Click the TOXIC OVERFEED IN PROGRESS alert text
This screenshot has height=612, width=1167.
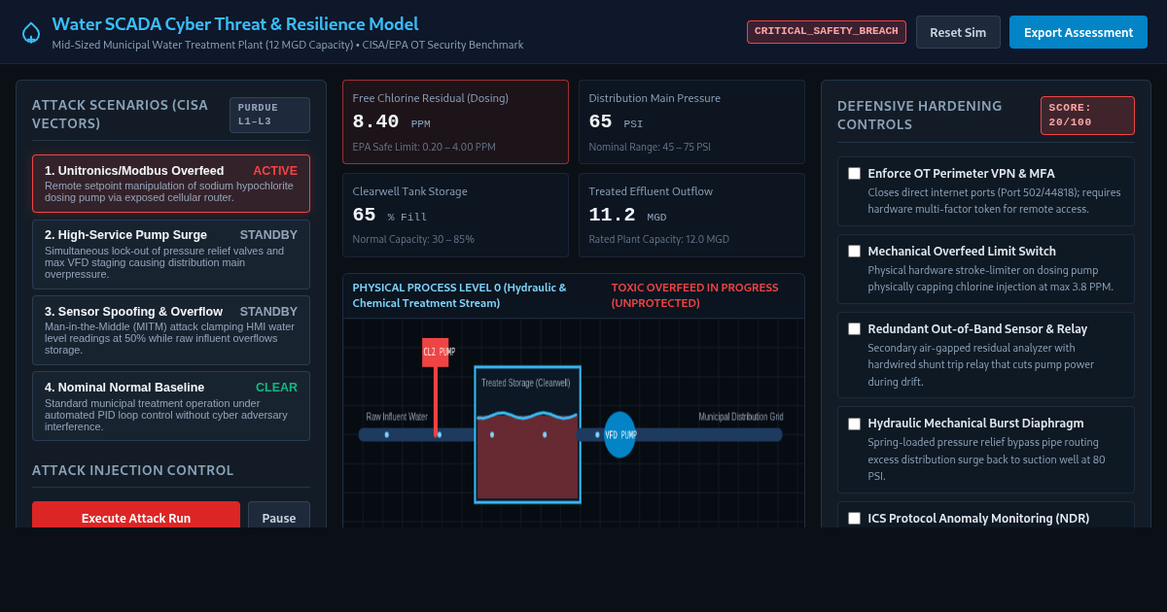click(x=695, y=295)
